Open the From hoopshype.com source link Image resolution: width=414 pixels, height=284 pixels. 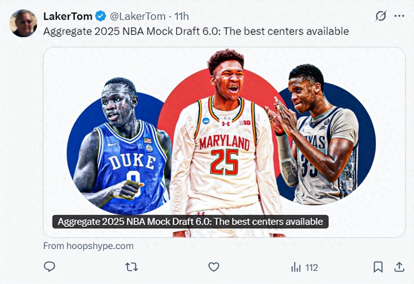(88, 246)
